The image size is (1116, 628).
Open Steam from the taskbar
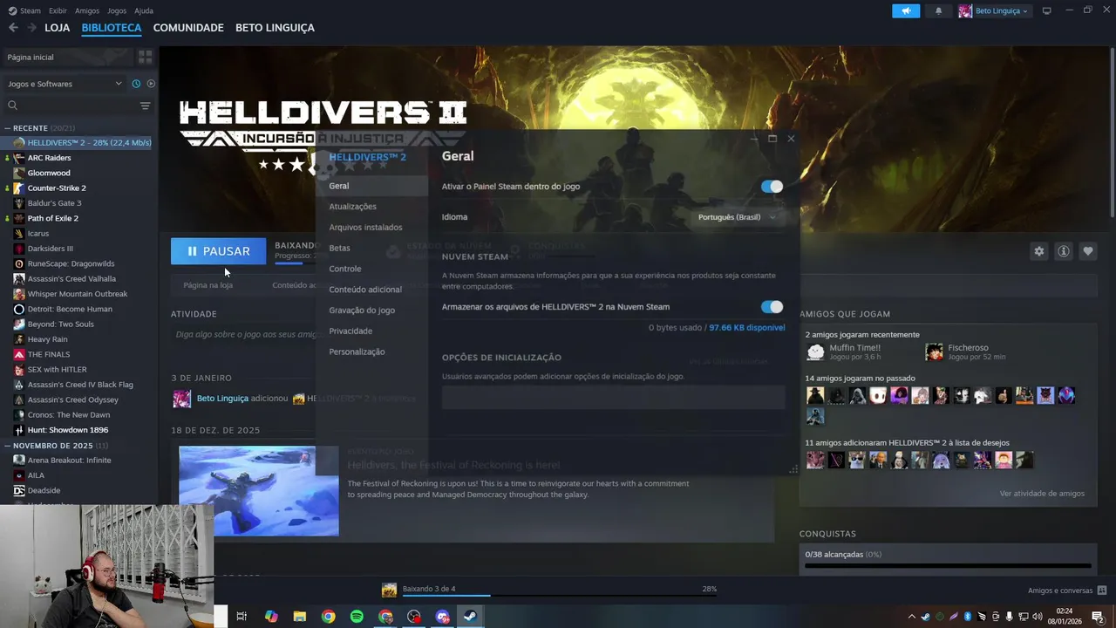469,617
